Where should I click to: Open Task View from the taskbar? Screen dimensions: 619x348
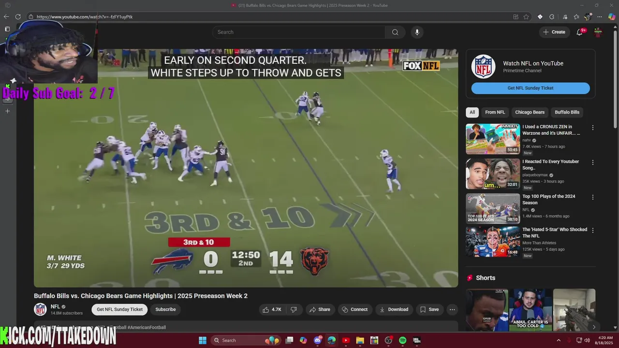(289, 340)
